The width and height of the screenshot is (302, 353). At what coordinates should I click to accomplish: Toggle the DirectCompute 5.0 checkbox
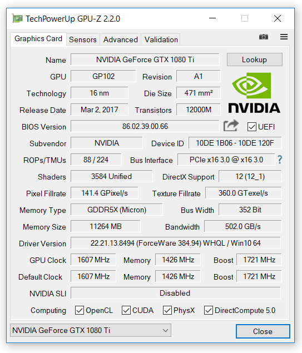[209, 310]
